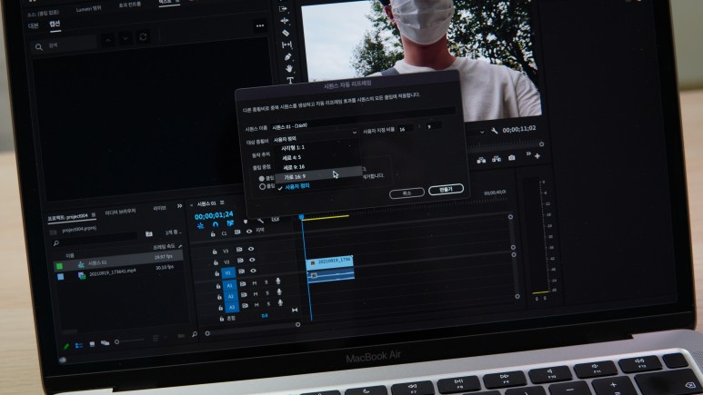Click the green label swatch of 시퀀스 01

coord(59,266)
